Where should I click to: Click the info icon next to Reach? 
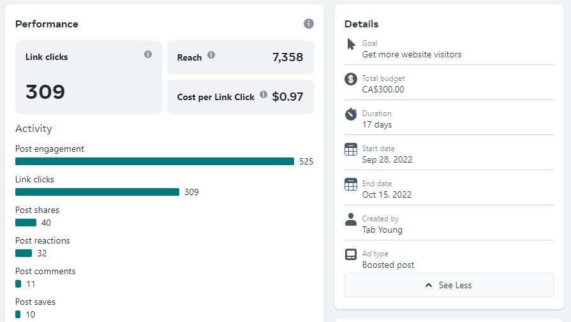pyautogui.click(x=211, y=55)
